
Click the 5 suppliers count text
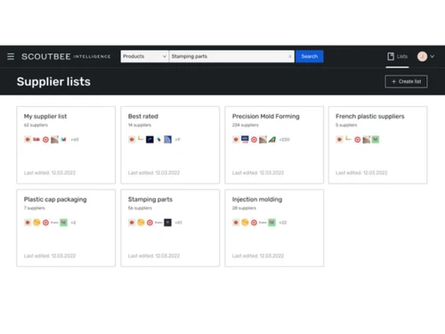[346, 125]
